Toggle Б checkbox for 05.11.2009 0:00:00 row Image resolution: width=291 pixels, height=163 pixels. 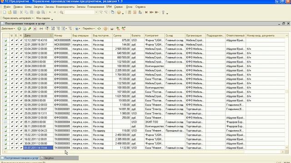(x=17, y=122)
